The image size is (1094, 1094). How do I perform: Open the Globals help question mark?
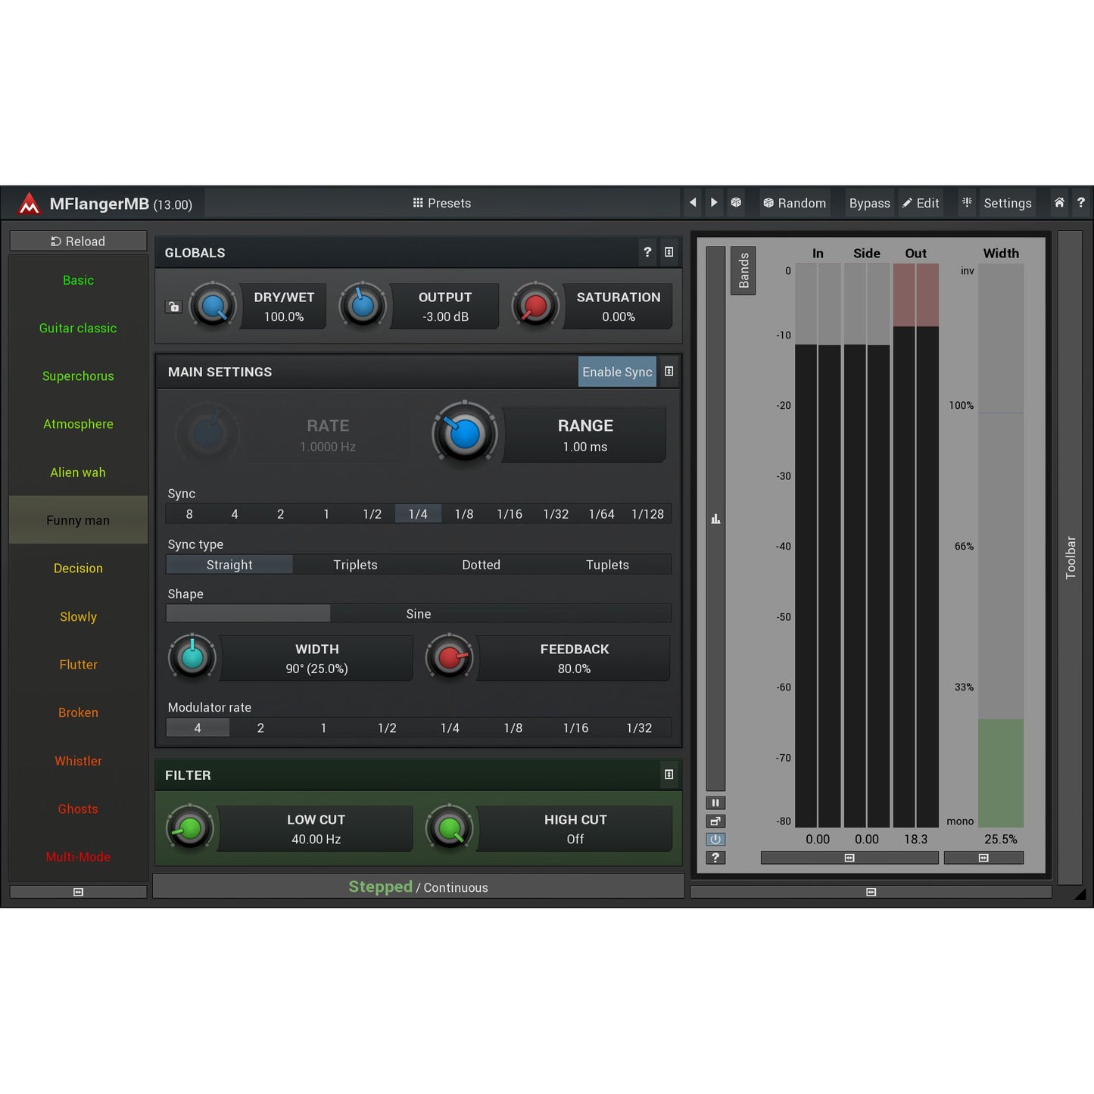tap(647, 252)
